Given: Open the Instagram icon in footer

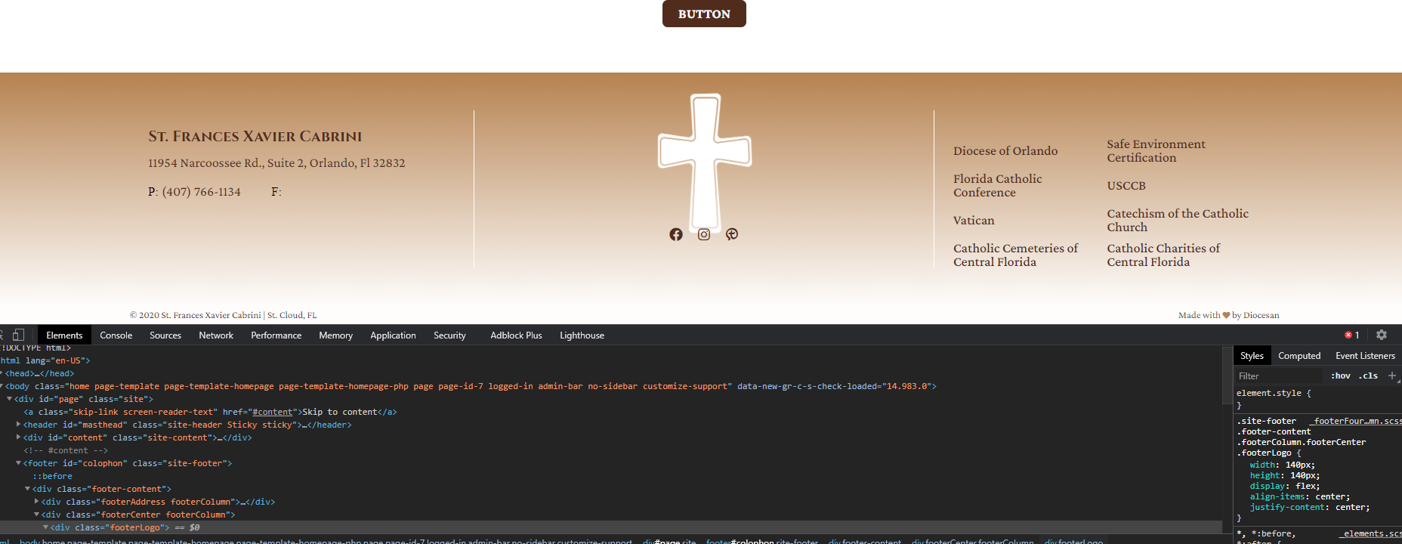Looking at the screenshot, I should [704, 234].
